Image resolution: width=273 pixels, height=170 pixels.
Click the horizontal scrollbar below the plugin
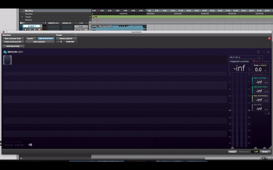click(x=148, y=158)
